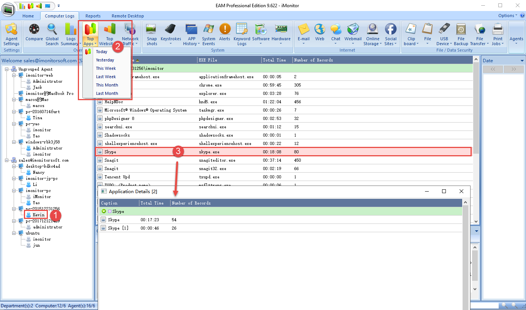This screenshot has height=310, width=526.
Task: Switch to the Remote Desktop tab
Action: click(128, 16)
